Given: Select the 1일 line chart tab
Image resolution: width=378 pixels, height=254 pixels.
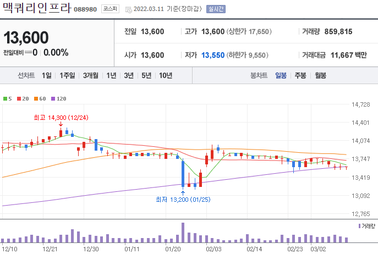Looking at the screenshot, I should (47, 75).
